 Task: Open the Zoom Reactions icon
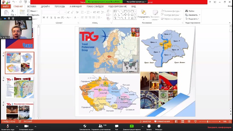(159, 126)
